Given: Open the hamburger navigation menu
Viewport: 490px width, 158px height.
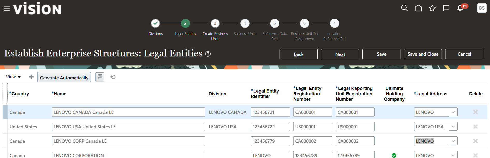Looking at the screenshot, I should click(x=7, y=9).
